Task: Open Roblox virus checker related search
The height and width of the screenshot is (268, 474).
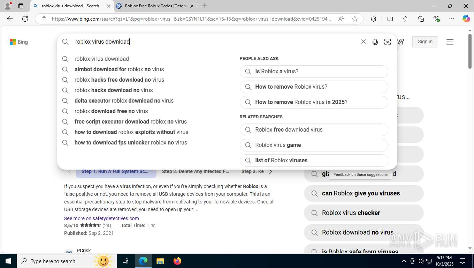Action: 364,213
